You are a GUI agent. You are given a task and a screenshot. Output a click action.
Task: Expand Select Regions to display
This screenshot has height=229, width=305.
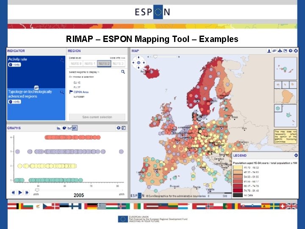[84, 72]
